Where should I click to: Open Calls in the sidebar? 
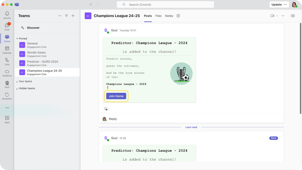pos(7,62)
